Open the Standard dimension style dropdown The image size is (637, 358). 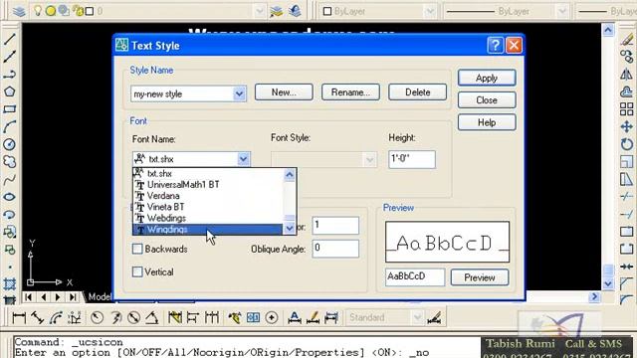coord(417,317)
